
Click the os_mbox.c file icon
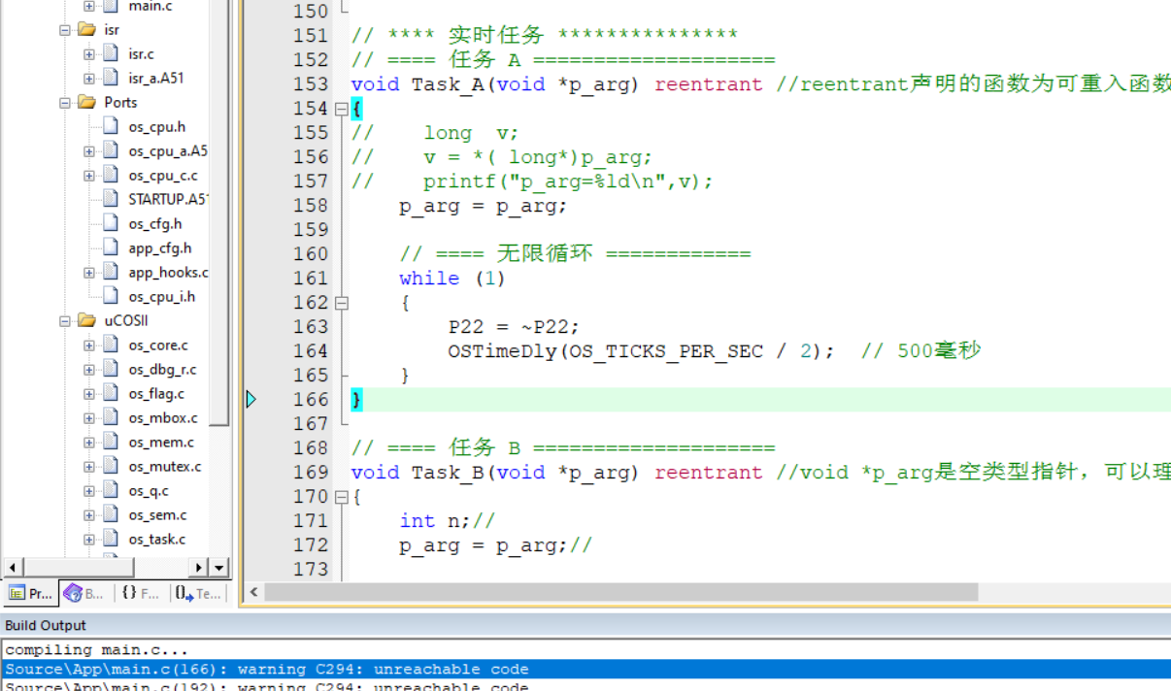click(110, 418)
